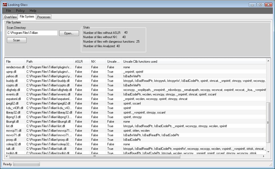
Task: Select the crypto.dll file entry
Action: [x=12, y=85]
